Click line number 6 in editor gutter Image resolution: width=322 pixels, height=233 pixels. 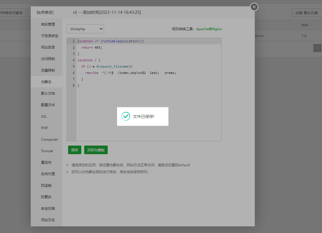[74, 73]
